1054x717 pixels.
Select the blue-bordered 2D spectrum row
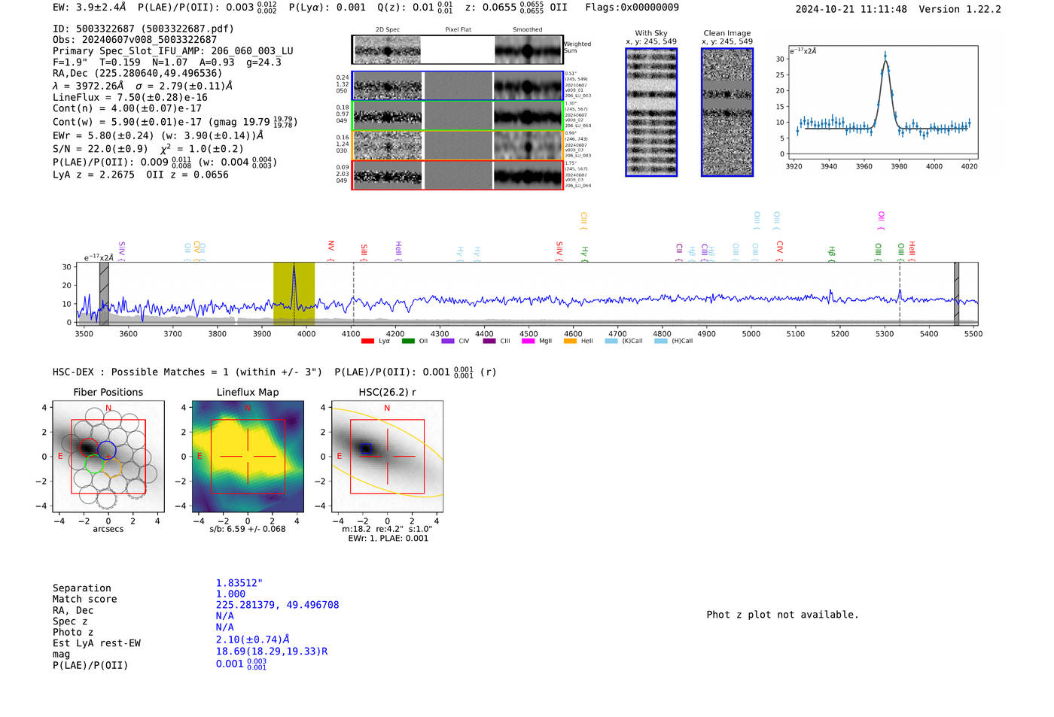coord(457,86)
